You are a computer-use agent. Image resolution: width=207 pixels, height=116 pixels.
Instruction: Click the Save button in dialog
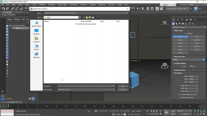(123, 86)
